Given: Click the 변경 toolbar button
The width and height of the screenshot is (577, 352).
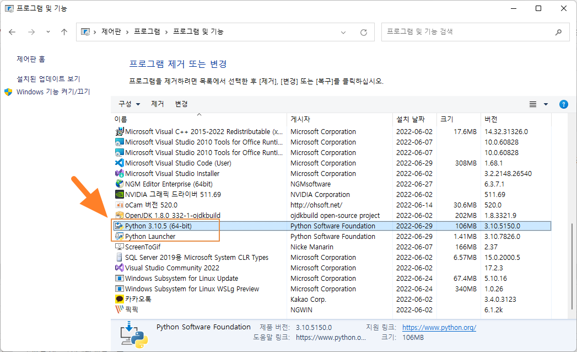Looking at the screenshot, I should point(181,104).
